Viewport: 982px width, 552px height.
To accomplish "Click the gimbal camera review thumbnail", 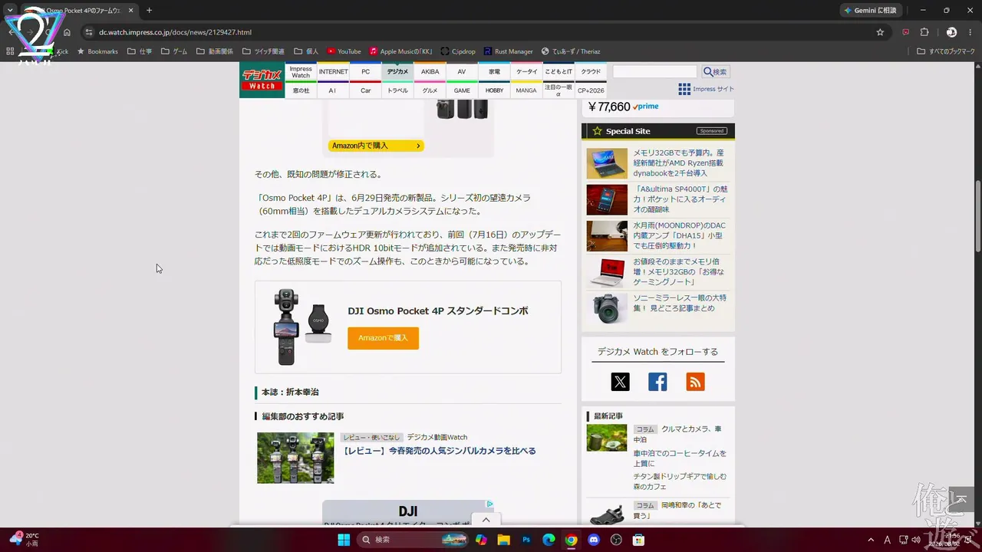I will (295, 458).
